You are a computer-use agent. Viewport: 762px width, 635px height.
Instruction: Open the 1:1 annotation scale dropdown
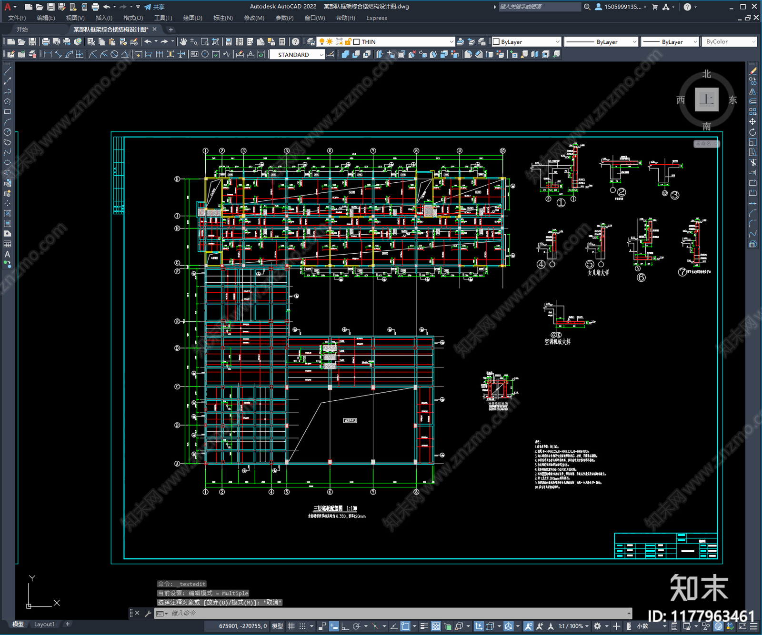[x=573, y=626]
